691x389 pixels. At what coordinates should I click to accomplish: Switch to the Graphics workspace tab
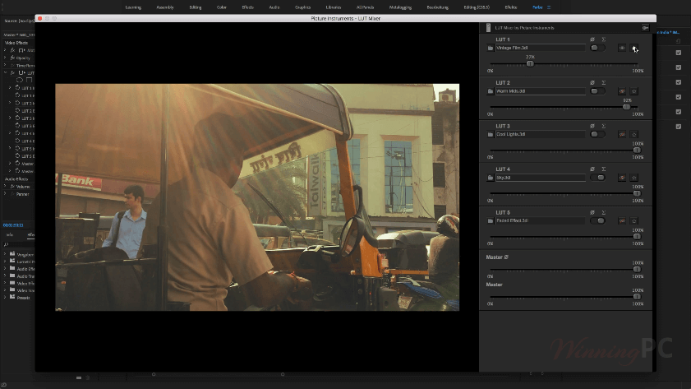click(x=302, y=7)
